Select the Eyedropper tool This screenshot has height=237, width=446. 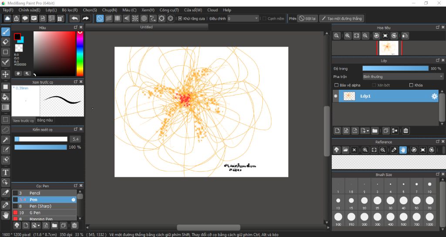[x=5, y=205]
